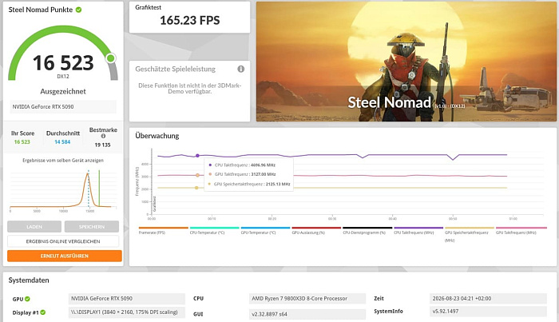The height and width of the screenshot is (322, 559).
Task: Toggle the CPU-Dienstprogramm (%) legend entry
Action: pos(367,231)
